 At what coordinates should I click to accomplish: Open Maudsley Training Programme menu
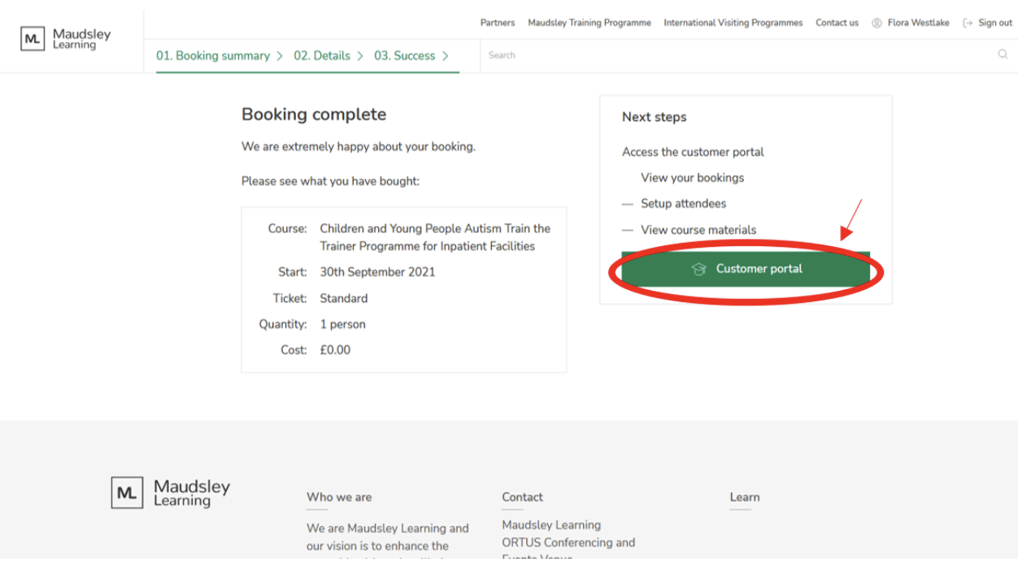pyautogui.click(x=589, y=23)
